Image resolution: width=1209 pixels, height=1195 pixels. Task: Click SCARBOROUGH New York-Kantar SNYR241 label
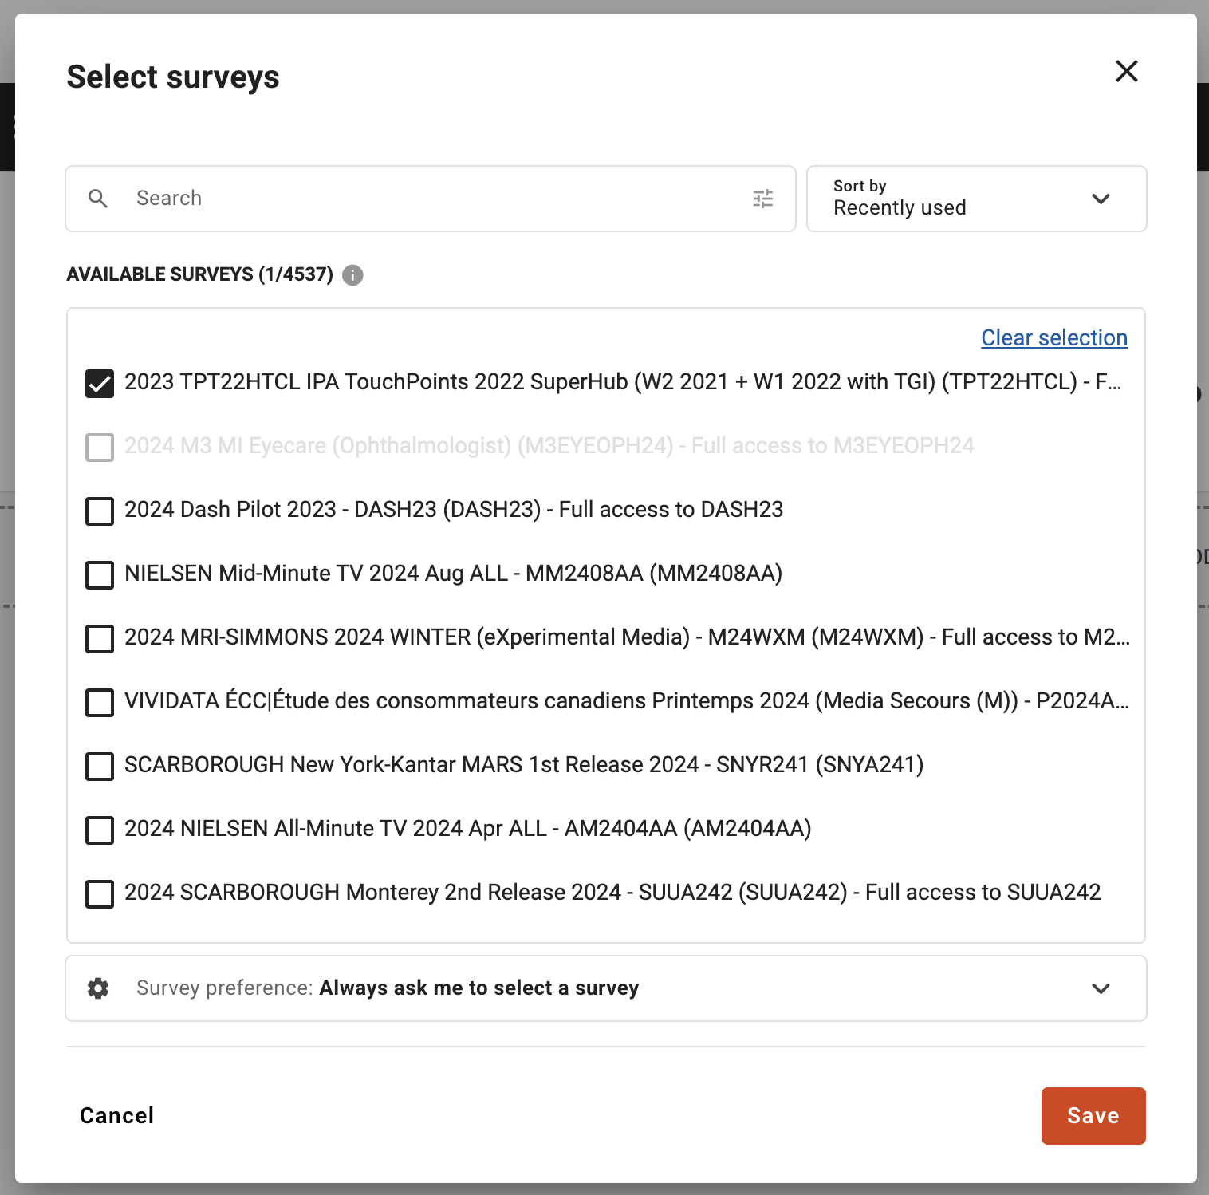coord(524,764)
